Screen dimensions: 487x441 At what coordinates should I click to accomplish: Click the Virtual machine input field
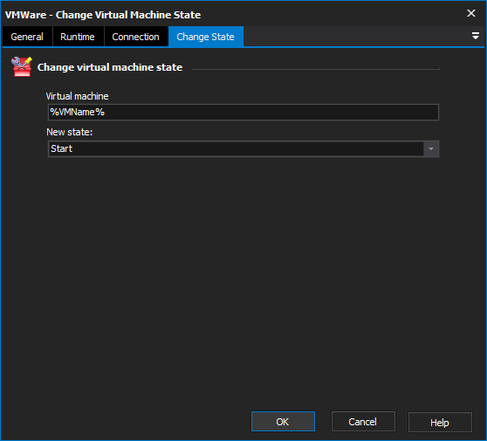[243, 112]
